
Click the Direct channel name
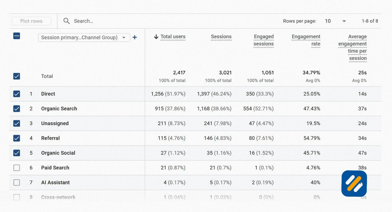[x=48, y=94]
